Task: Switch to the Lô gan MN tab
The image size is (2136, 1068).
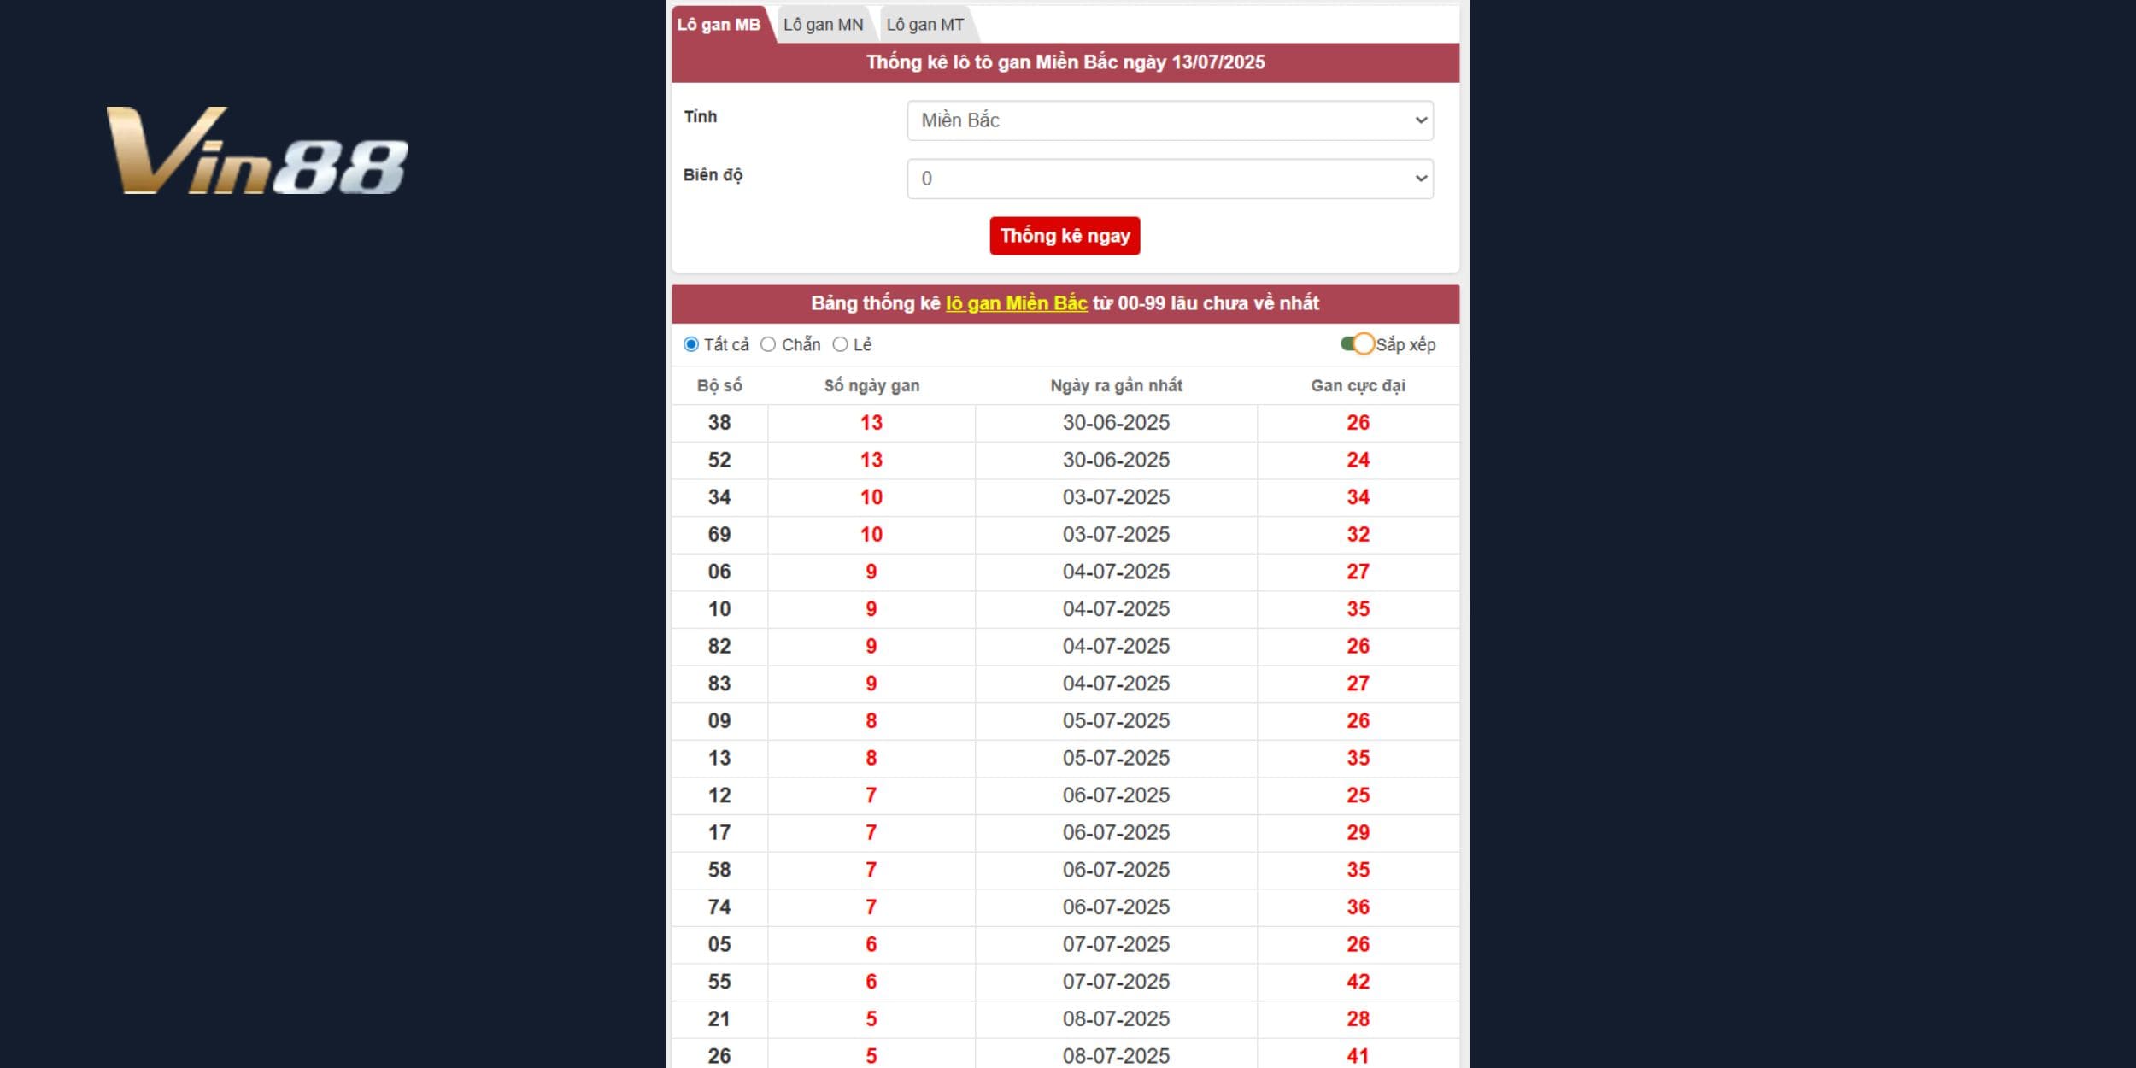Action: [x=823, y=25]
